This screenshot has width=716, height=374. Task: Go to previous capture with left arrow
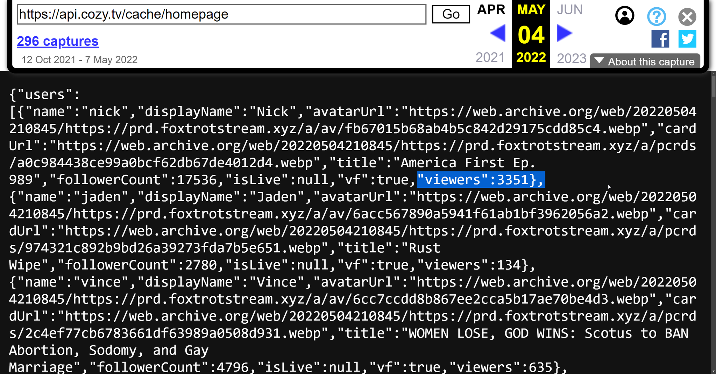[x=497, y=33]
